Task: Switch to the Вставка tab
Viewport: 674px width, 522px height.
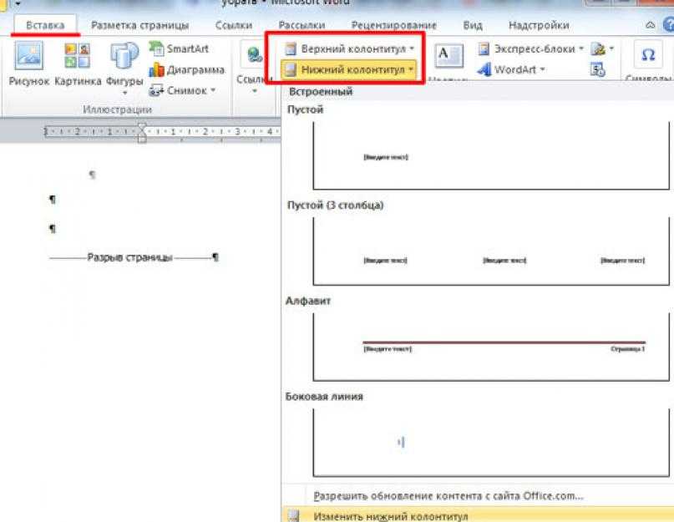Action: 45,25
